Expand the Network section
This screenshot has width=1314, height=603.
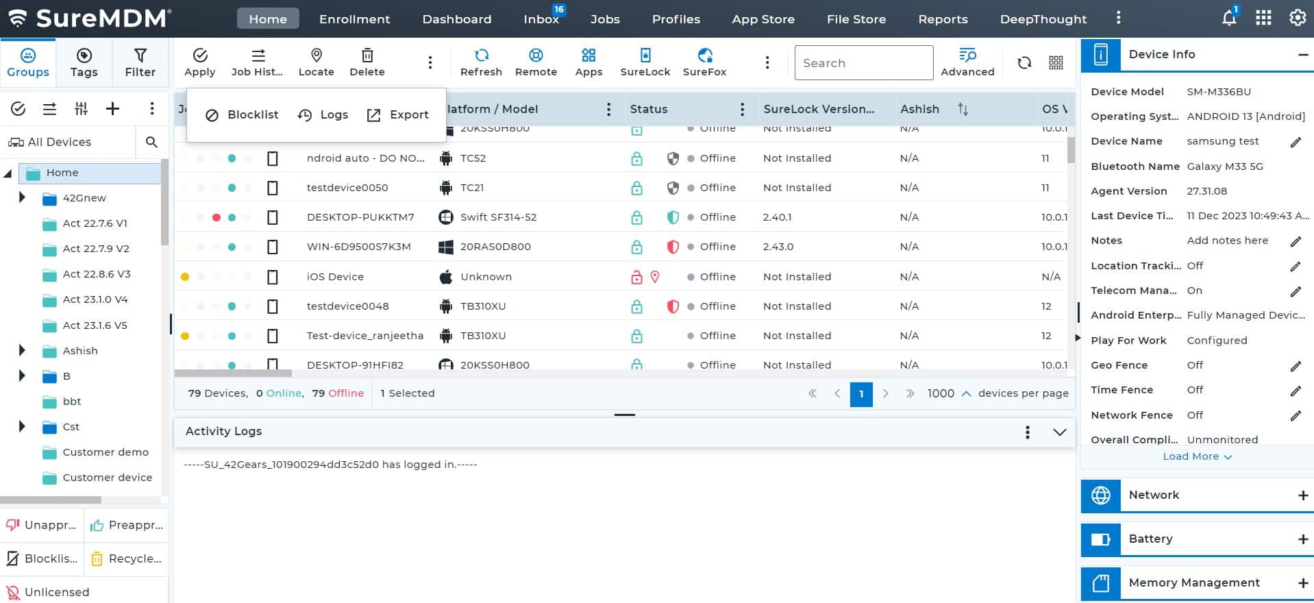tap(1302, 495)
